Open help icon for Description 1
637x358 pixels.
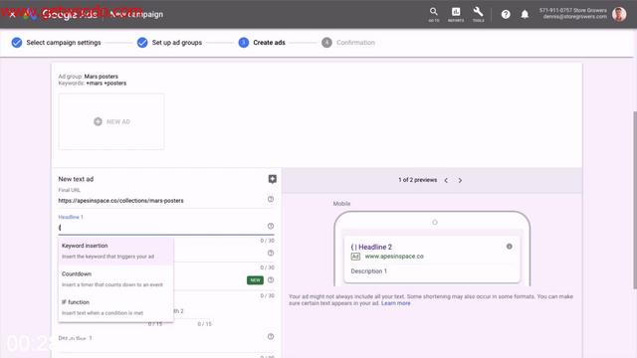click(271, 336)
